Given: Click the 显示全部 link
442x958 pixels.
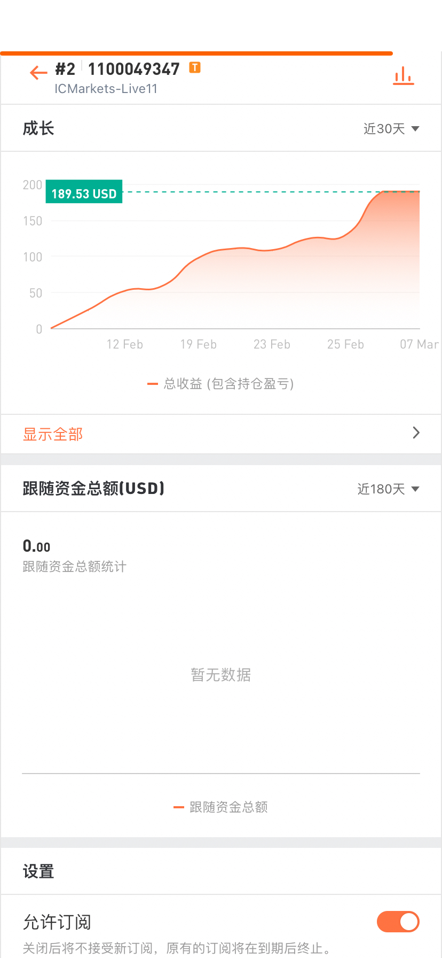Looking at the screenshot, I should click(53, 434).
